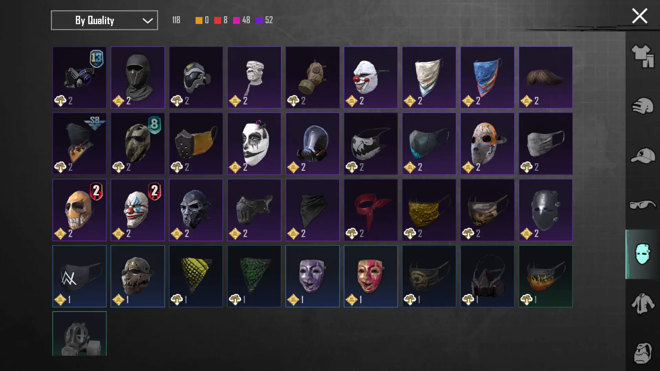Select the Alan Walker black face mask
The height and width of the screenshot is (371, 660).
[x=79, y=276]
